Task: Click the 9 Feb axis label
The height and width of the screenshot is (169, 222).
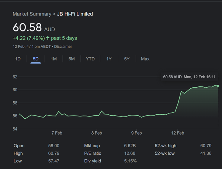Action: coord(136,133)
